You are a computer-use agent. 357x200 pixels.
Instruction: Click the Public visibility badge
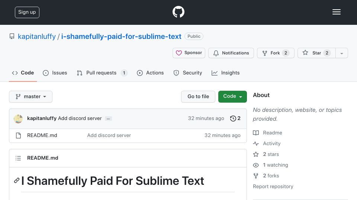point(194,36)
